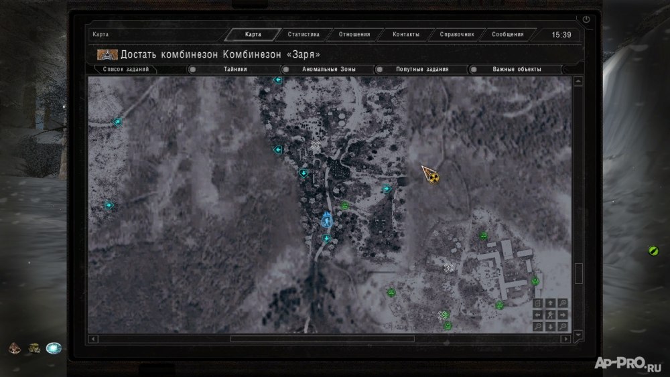Open the Статистика tab
670x377 pixels.
(x=304, y=35)
